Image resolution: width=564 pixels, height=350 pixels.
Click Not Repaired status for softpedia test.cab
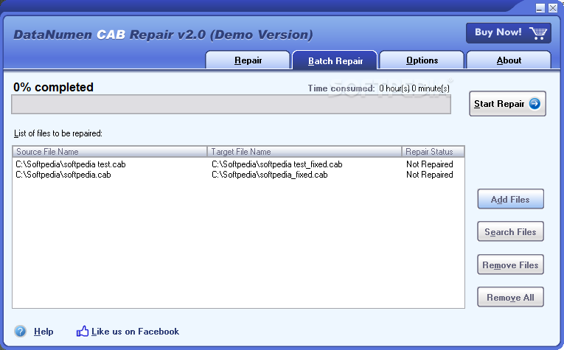coord(430,164)
